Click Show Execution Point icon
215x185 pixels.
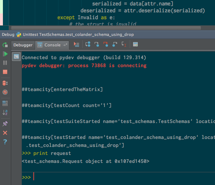pyautogui.click(x=77, y=44)
